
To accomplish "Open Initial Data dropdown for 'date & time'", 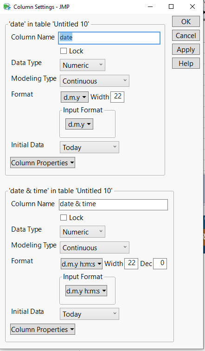I will pyautogui.click(x=90, y=314).
